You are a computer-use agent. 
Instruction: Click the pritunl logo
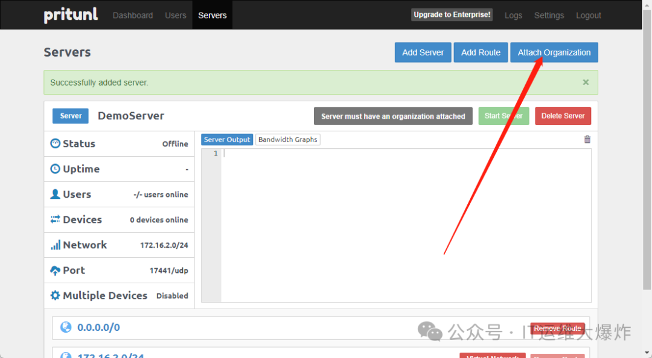click(x=71, y=15)
